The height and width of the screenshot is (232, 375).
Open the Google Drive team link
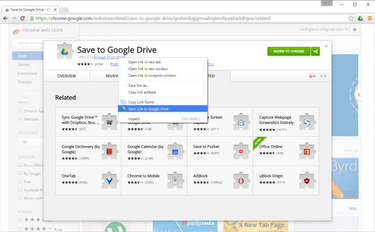[x=109, y=57]
